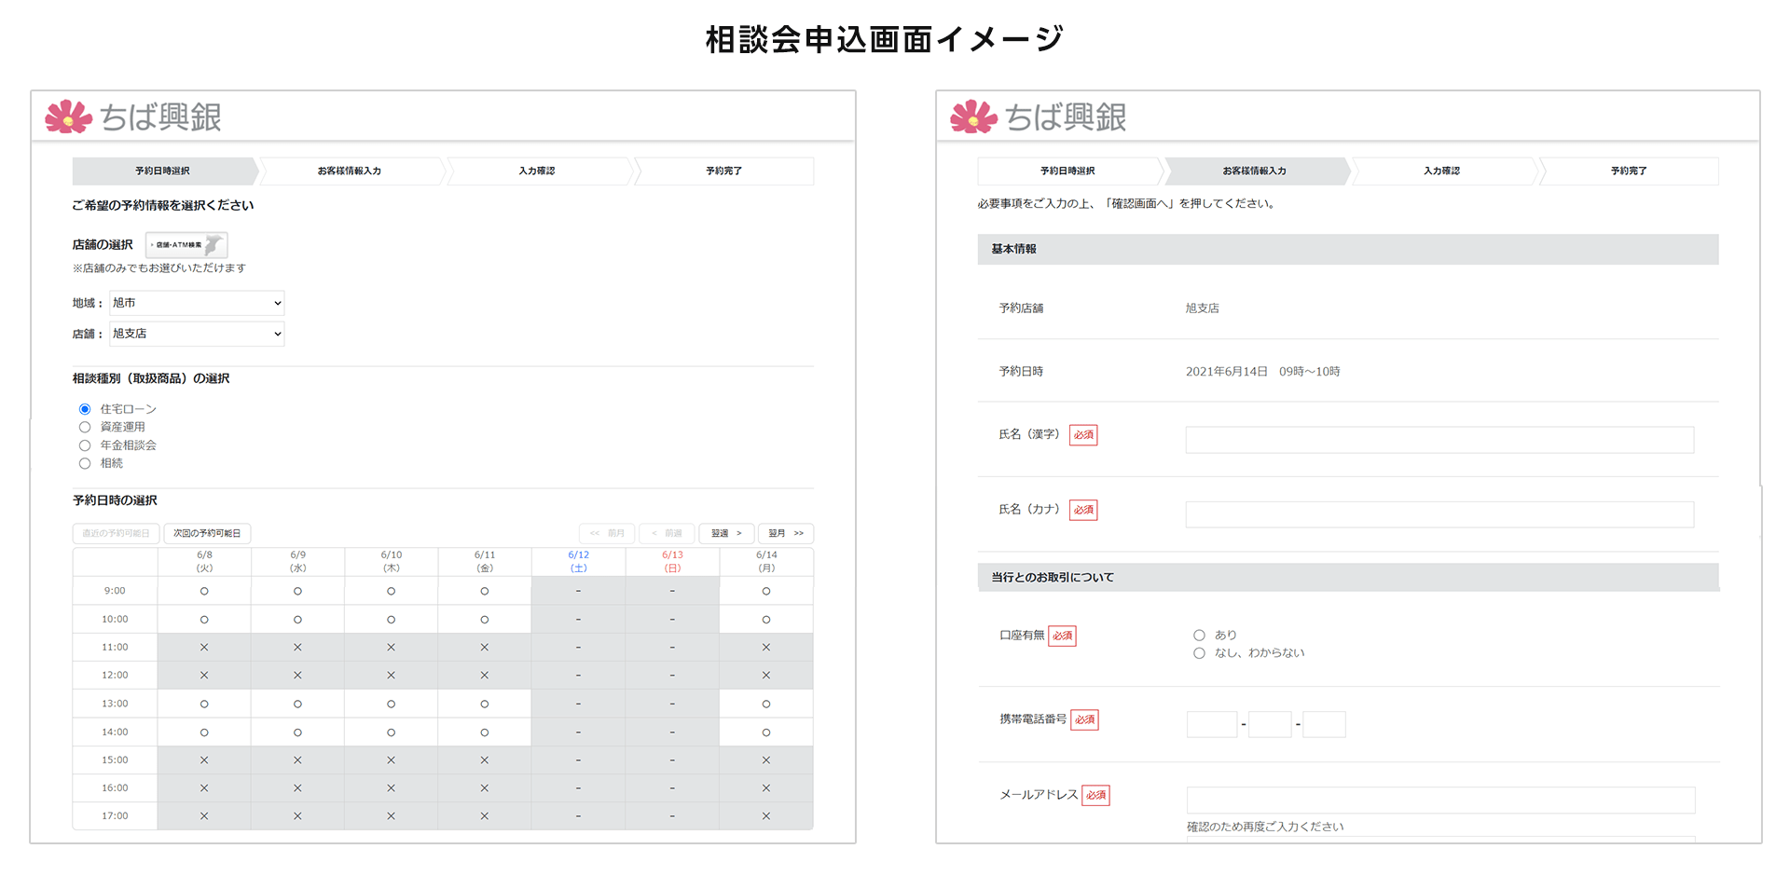
Task: Click the 直近の予約可能日 button
Action: [116, 533]
